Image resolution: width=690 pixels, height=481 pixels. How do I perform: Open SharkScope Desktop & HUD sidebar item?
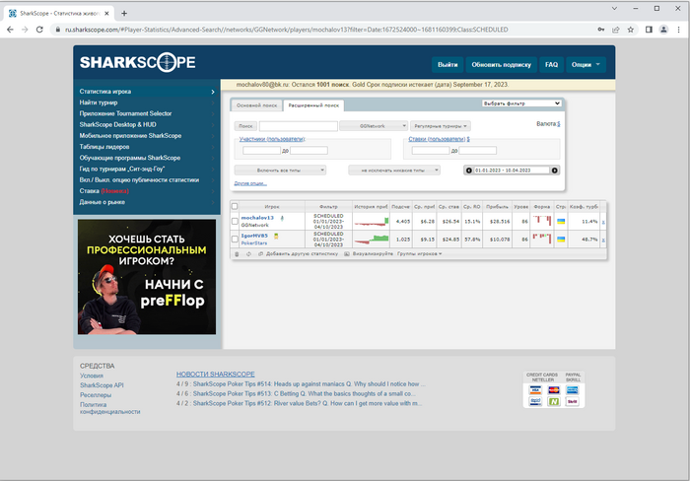(117, 124)
